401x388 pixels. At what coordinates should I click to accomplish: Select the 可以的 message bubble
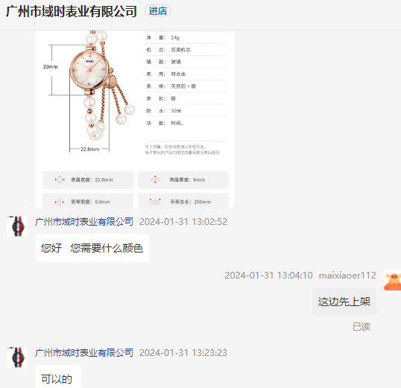point(58,377)
